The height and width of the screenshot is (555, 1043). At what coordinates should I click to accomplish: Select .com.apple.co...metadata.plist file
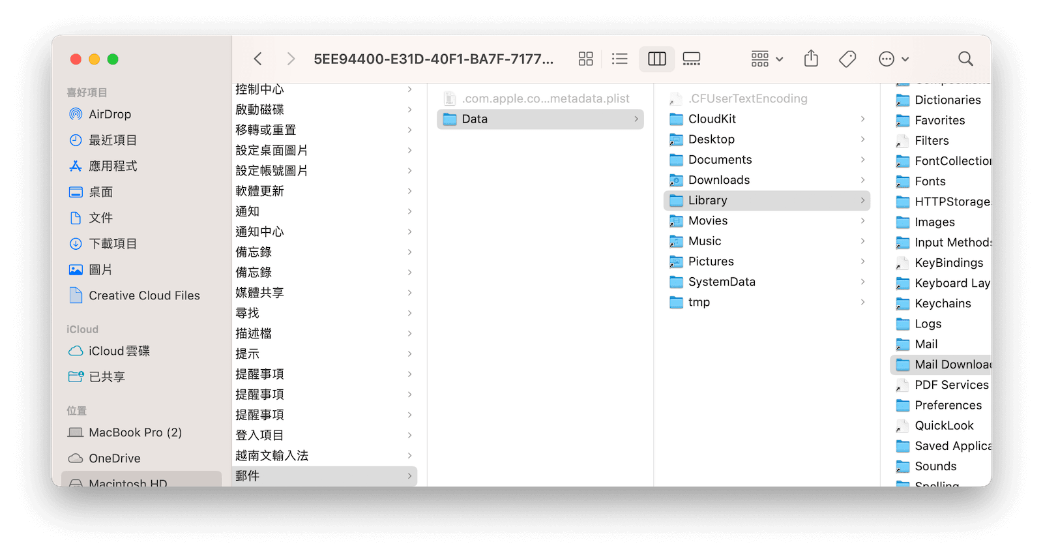tap(540, 98)
